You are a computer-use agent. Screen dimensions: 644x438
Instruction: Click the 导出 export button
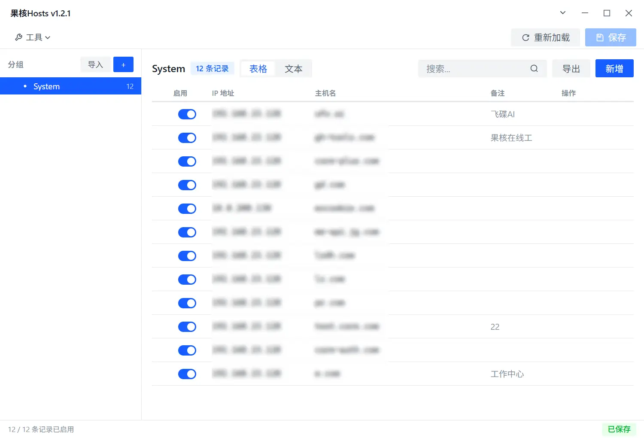[x=571, y=69]
